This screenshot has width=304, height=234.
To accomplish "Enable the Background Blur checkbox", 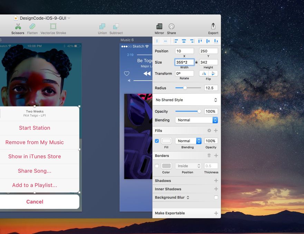I will (216, 197).
